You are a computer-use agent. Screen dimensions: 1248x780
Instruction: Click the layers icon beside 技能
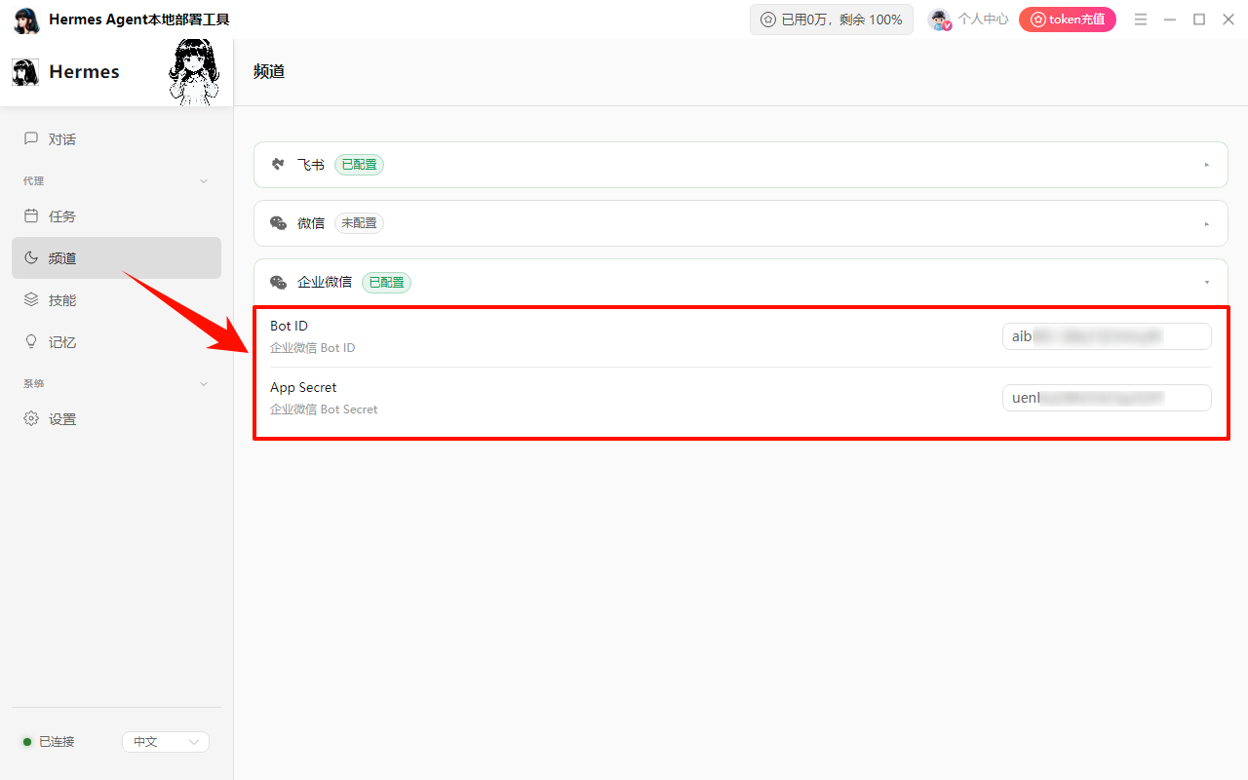pos(31,300)
